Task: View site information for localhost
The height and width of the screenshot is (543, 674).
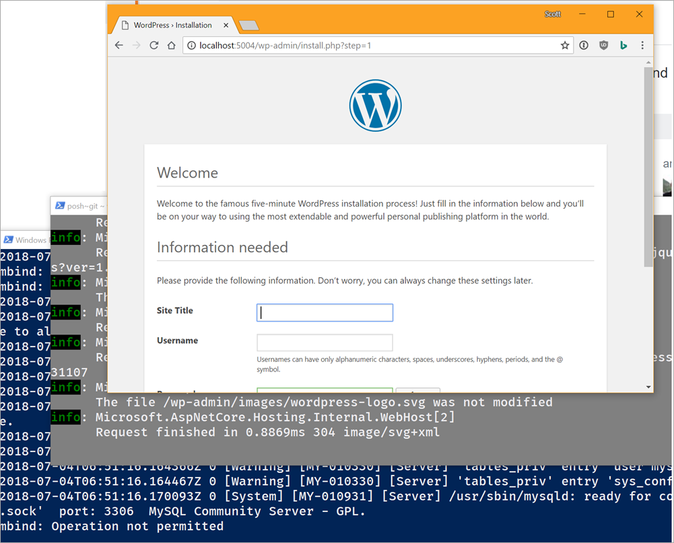Action: (191, 46)
